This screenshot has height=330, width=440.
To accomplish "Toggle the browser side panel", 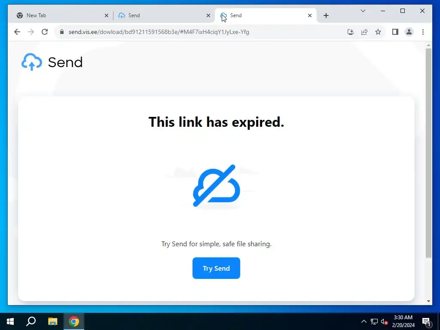I will click(x=395, y=32).
